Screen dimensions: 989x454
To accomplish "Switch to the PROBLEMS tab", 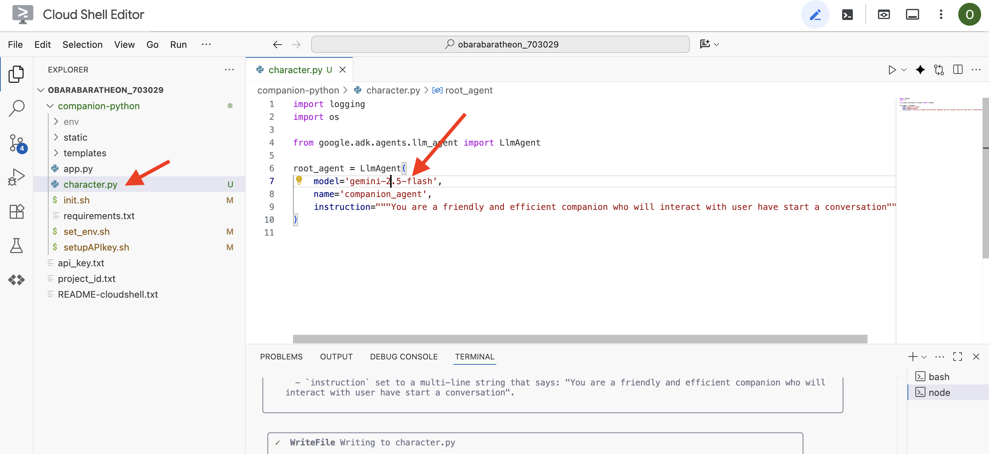I will 281,357.
